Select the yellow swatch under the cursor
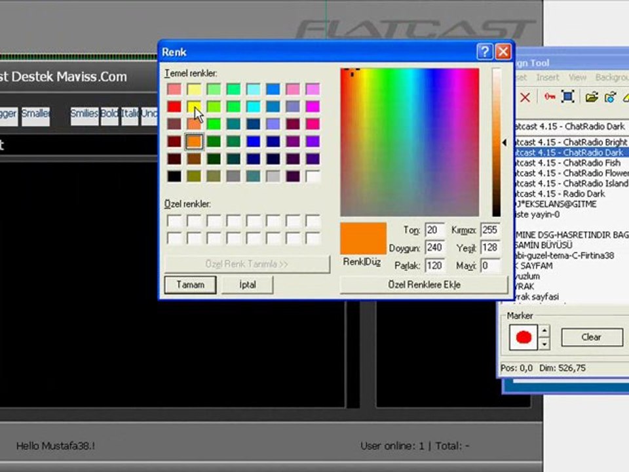This screenshot has height=472, width=629. (194, 106)
